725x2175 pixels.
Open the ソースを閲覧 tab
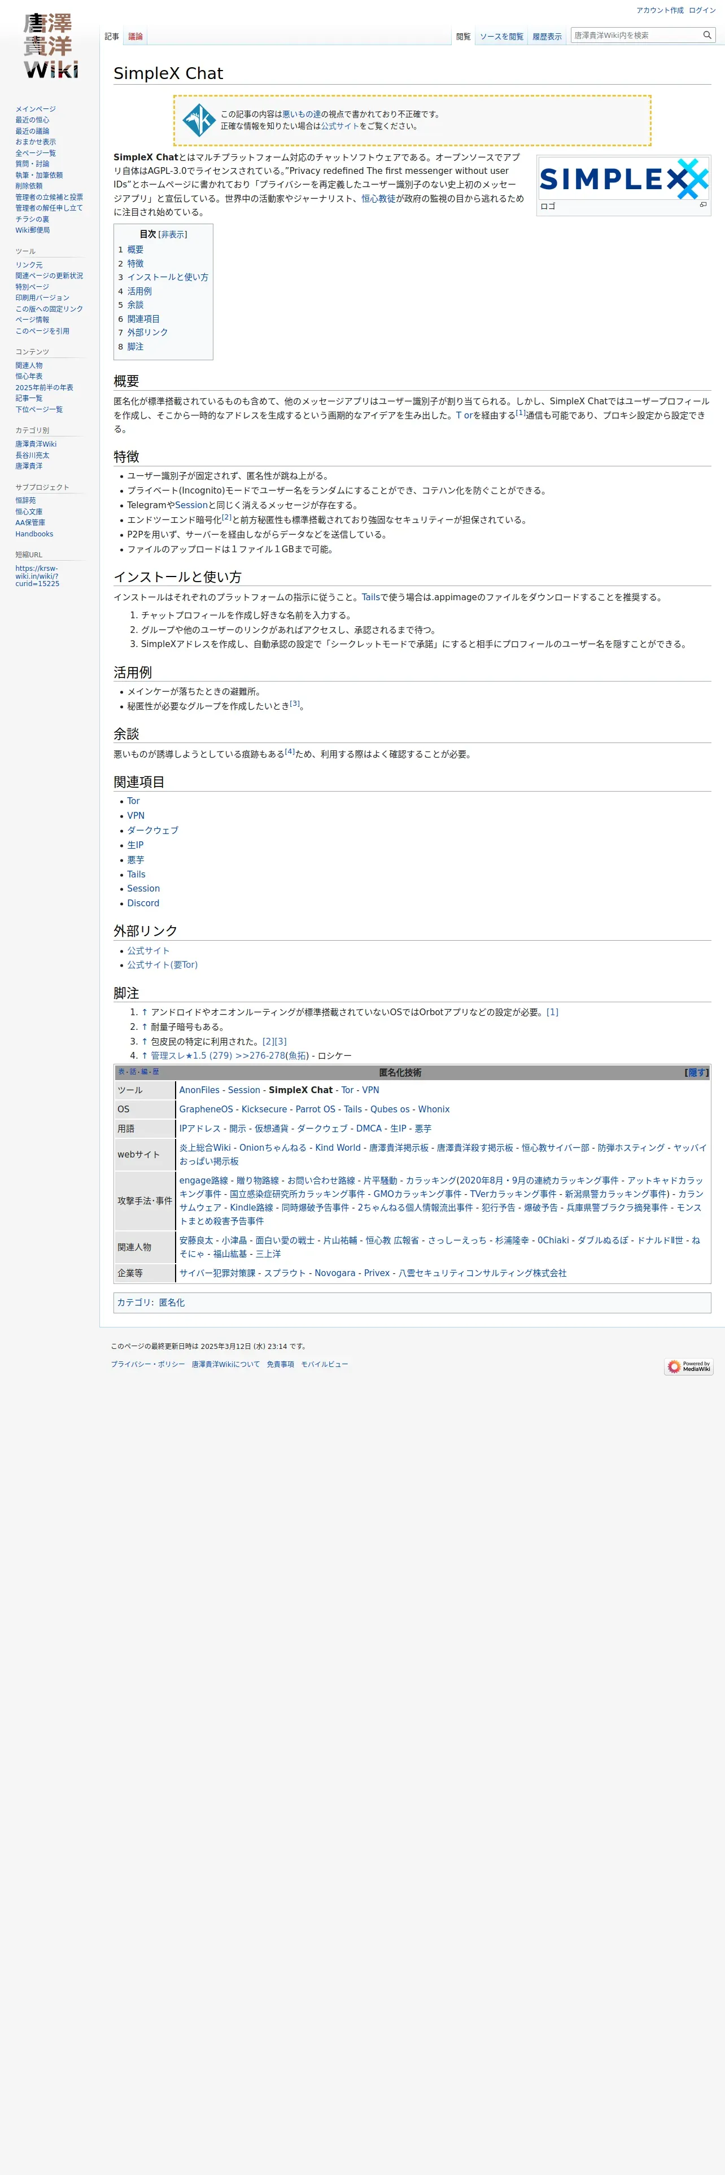click(x=501, y=37)
